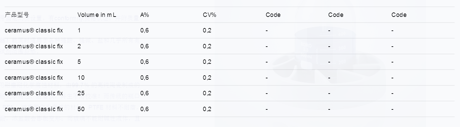Select the last Code column header
The width and height of the screenshot is (460, 127).
click(399, 15)
